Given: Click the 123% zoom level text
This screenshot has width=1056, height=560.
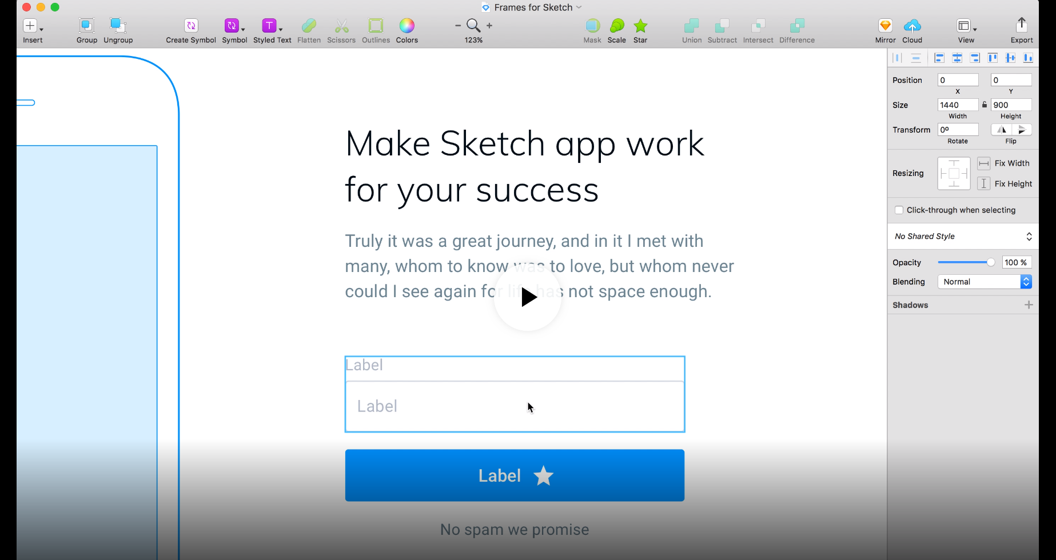Looking at the screenshot, I should coord(473,40).
